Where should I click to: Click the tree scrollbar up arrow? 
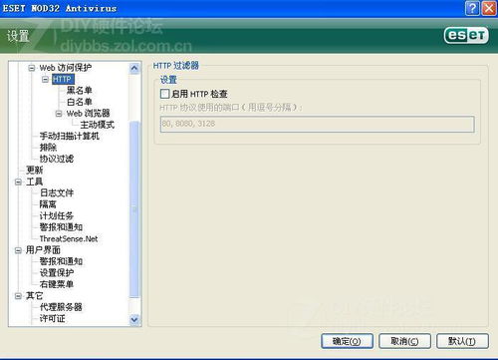coord(134,69)
